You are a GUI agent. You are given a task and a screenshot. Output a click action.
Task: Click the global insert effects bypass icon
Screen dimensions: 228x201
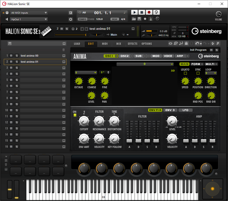[170, 44]
